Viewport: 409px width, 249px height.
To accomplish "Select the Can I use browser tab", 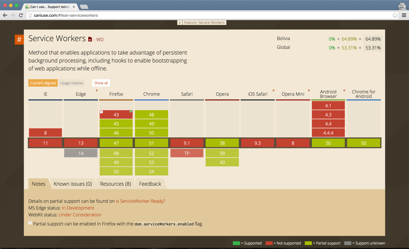I will (50, 7).
